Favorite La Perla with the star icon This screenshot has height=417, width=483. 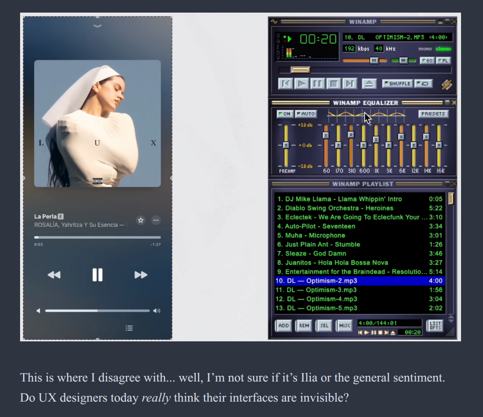[x=141, y=220]
